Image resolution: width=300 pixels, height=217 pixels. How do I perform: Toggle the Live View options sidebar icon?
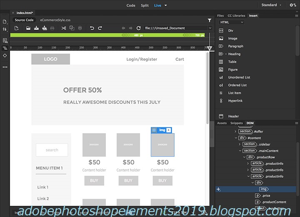5,40
